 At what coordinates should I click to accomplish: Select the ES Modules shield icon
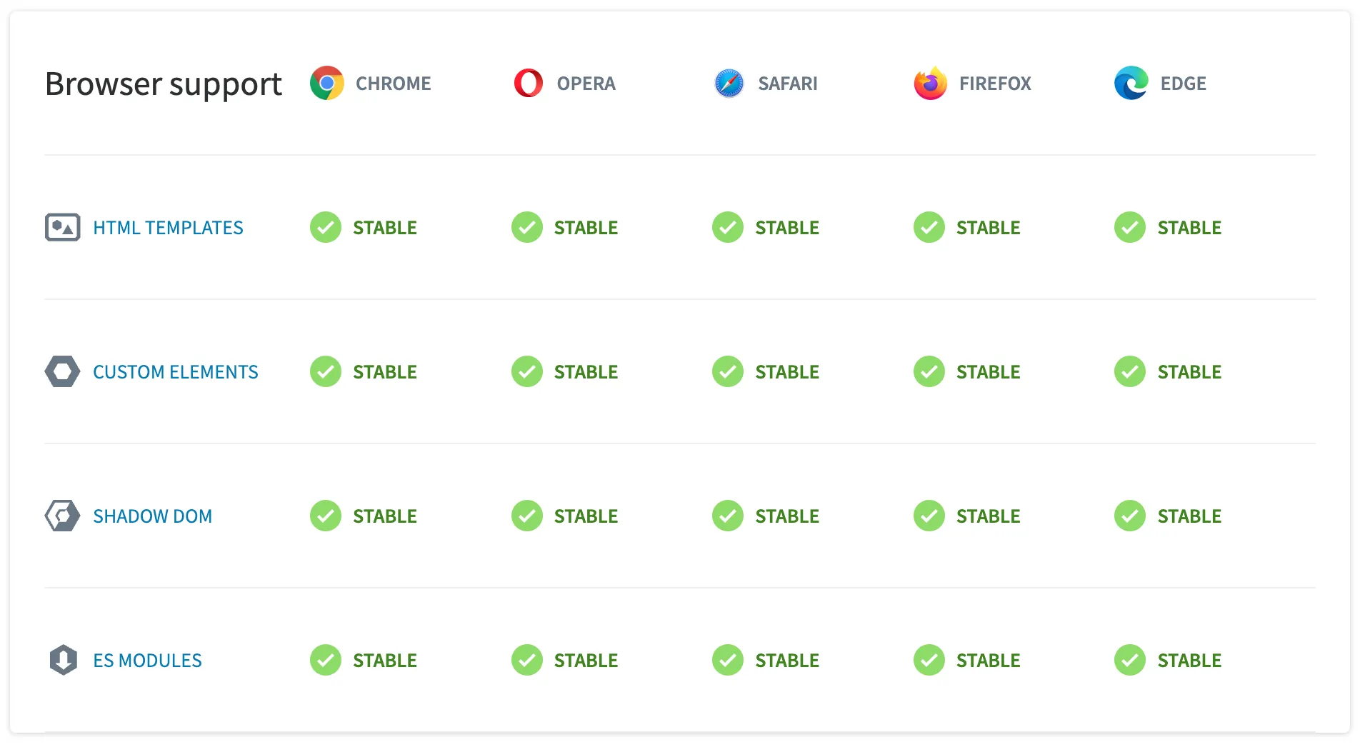[63, 660]
